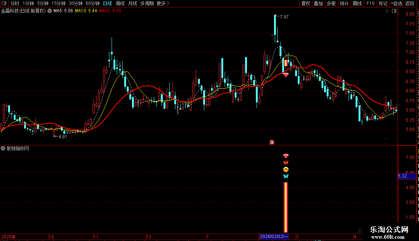
Task: Open the 多周期 multi-period view
Action: (147, 3)
